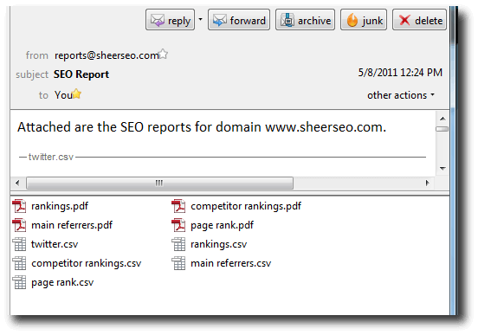This screenshot has height=335, width=478.
Task: Open the competitor rankings.csv spreadsheet icon
Action: tap(19, 263)
